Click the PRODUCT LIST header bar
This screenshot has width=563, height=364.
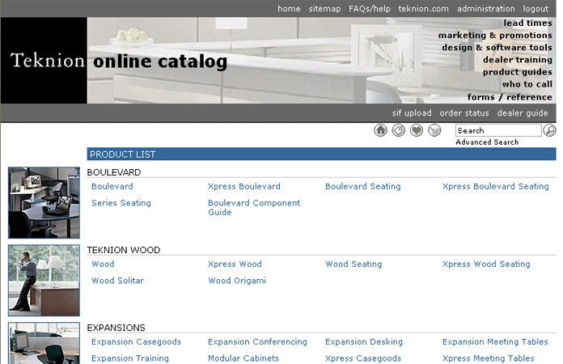(321, 154)
